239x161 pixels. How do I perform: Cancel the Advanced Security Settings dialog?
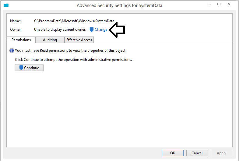[197, 153]
